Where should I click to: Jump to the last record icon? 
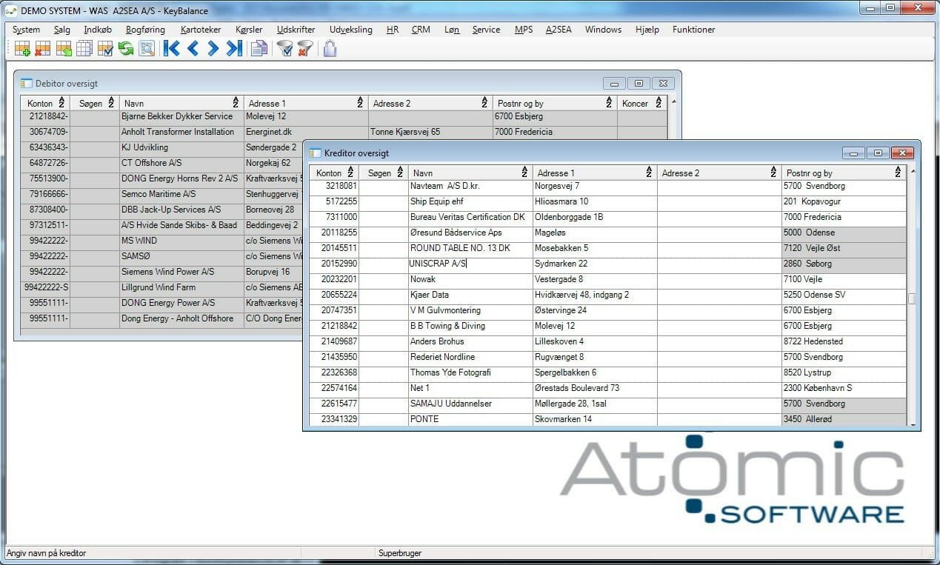pyautogui.click(x=234, y=47)
